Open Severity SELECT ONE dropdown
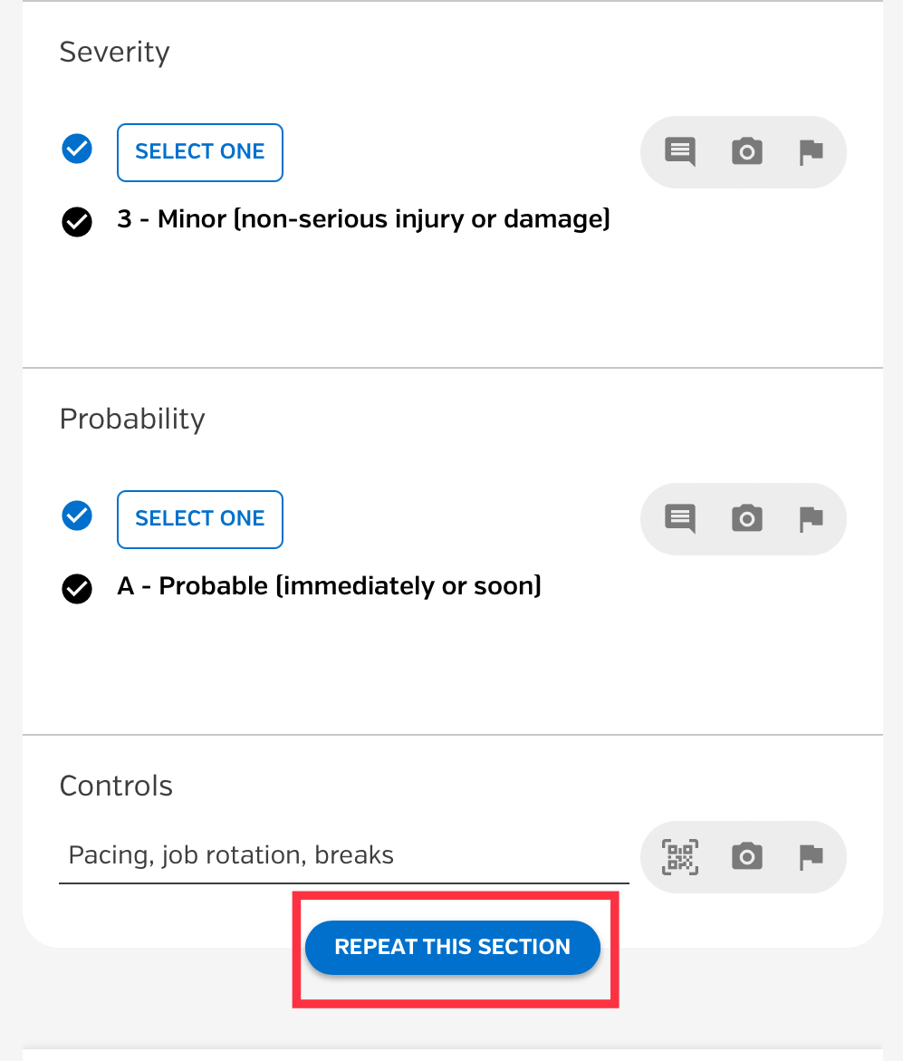Screen dimensions: 903x1061 point(199,152)
